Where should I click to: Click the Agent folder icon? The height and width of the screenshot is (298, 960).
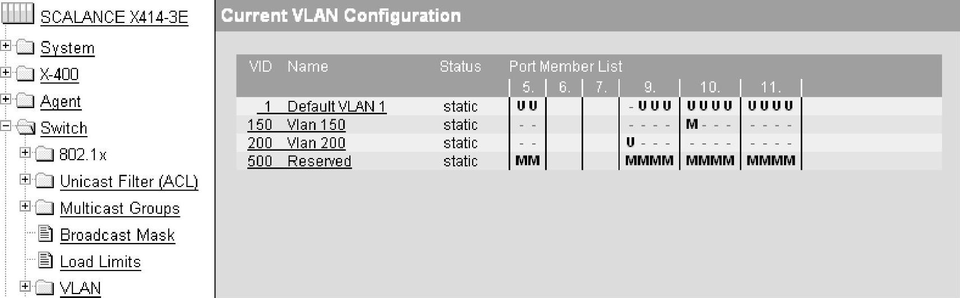pos(26,100)
